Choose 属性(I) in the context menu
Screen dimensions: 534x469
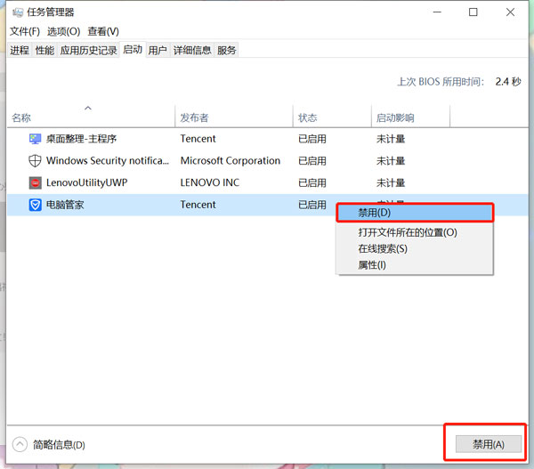click(x=415, y=265)
